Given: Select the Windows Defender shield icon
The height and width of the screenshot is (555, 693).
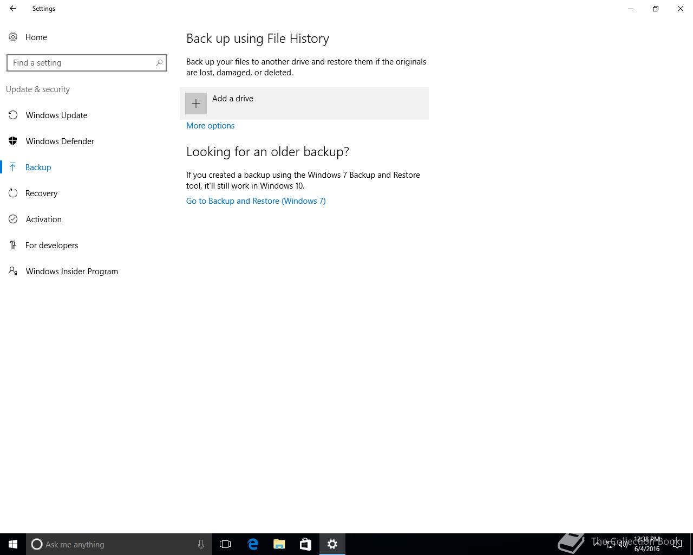Looking at the screenshot, I should [13, 141].
